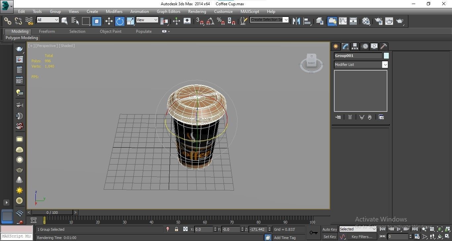The height and width of the screenshot is (241, 452).
Task: Toggle Percent Snap
Action: click(x=221, y=21)
